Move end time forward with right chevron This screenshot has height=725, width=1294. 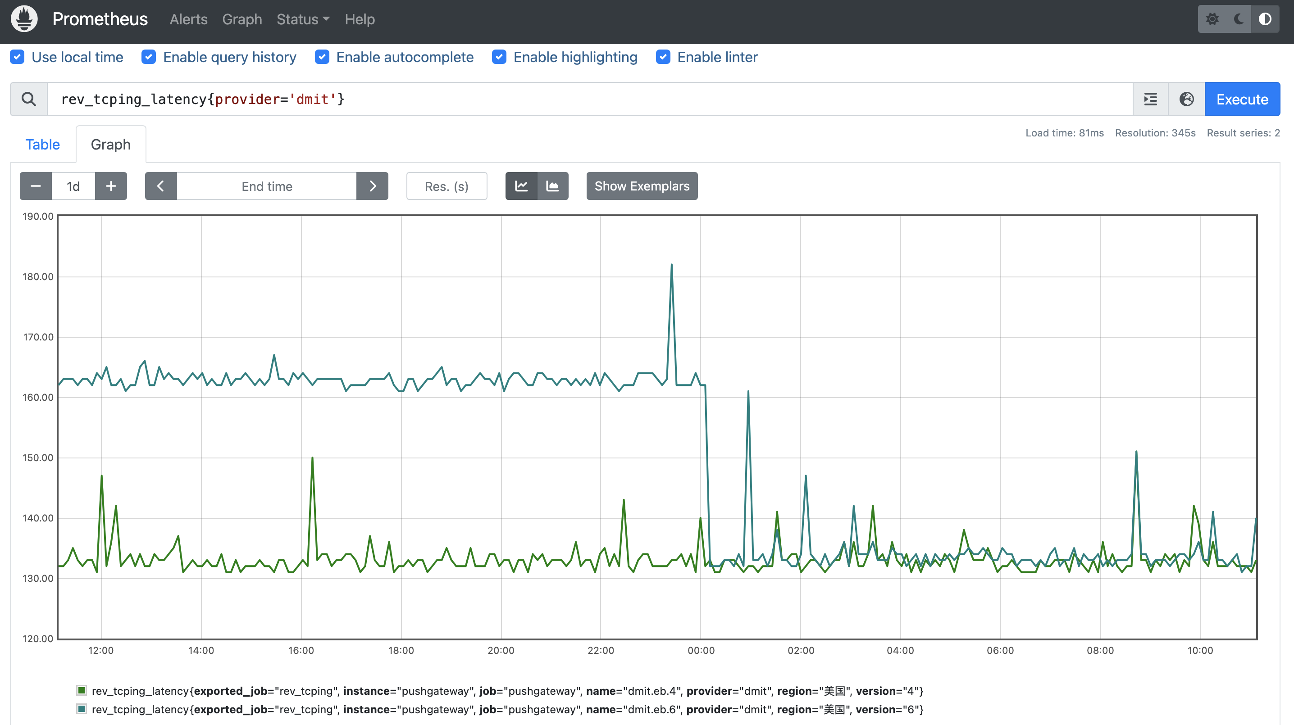(x=372, y=186)
